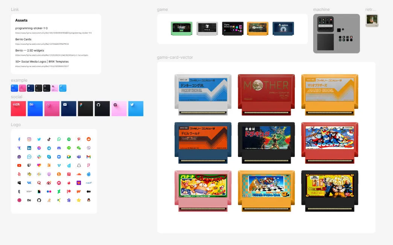Screen dimensions: 393x245
Task: Click the SoundCloud logo icon
Action: tap(79, 174)
